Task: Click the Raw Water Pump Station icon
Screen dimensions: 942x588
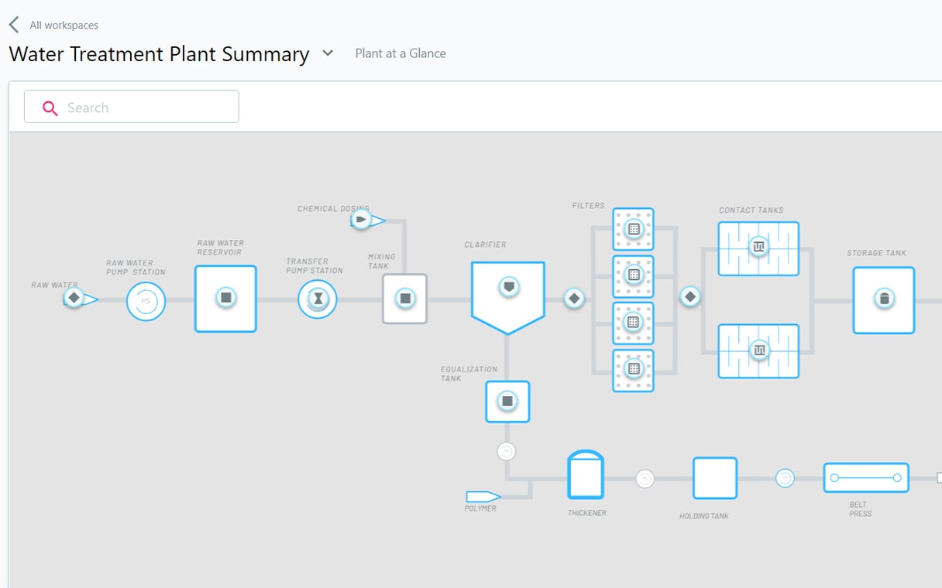Action: click(x=146, y=301)
